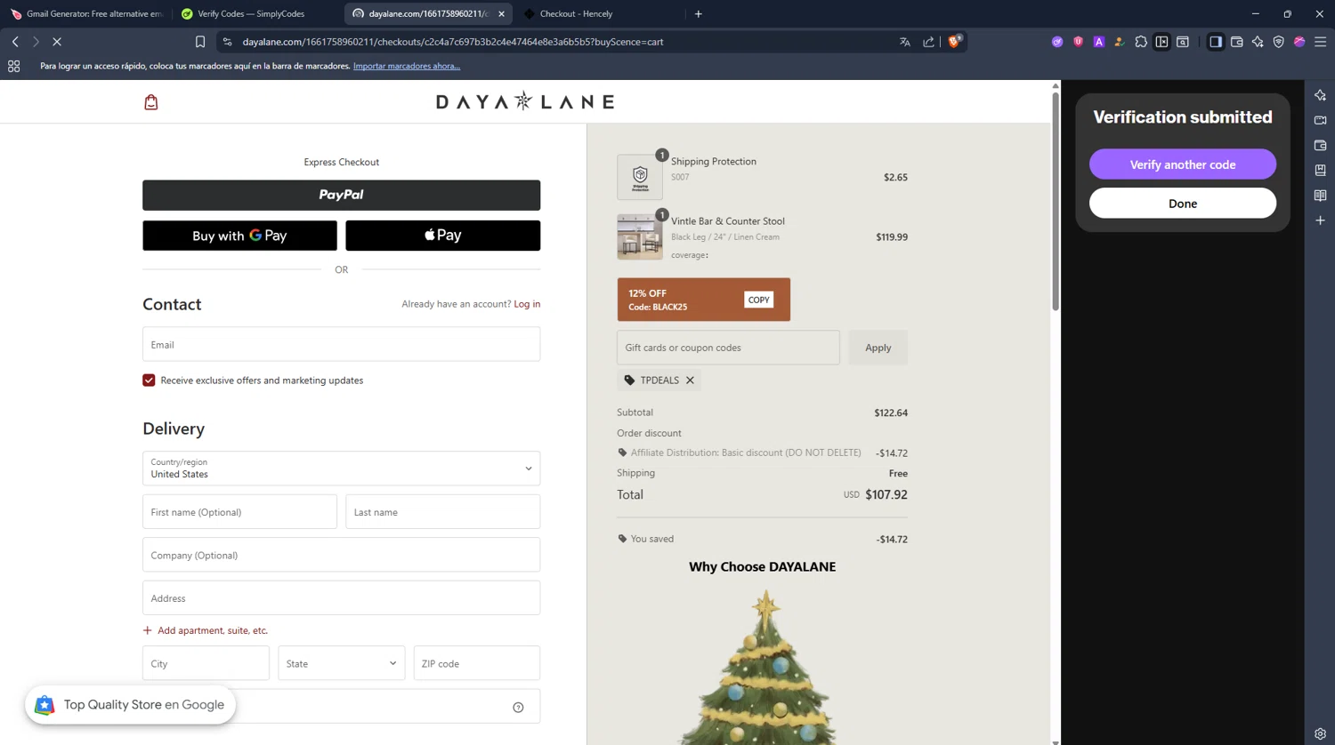Open Brave VPN shield icon
1335x745 pixels.
pyautogui.click(x=1279, y=42)
